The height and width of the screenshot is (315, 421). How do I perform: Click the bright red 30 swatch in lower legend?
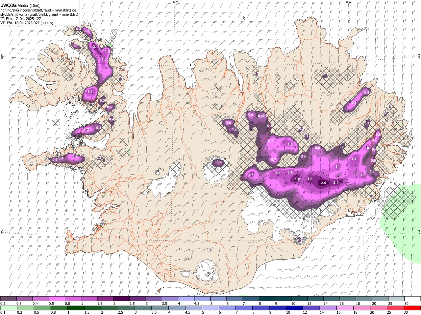[412, 308]
